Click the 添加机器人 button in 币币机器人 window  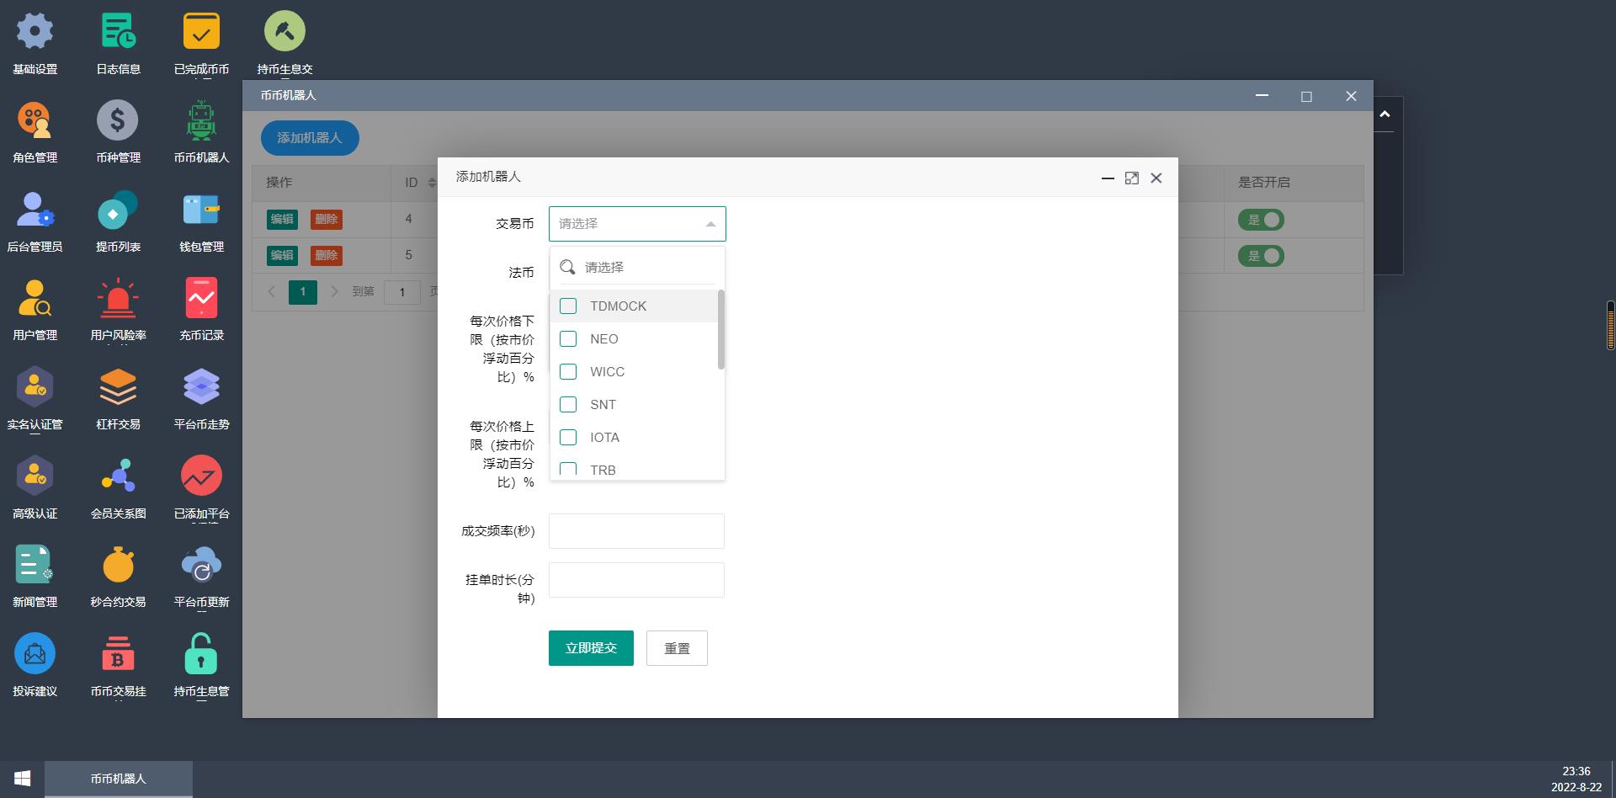[310, 138]
